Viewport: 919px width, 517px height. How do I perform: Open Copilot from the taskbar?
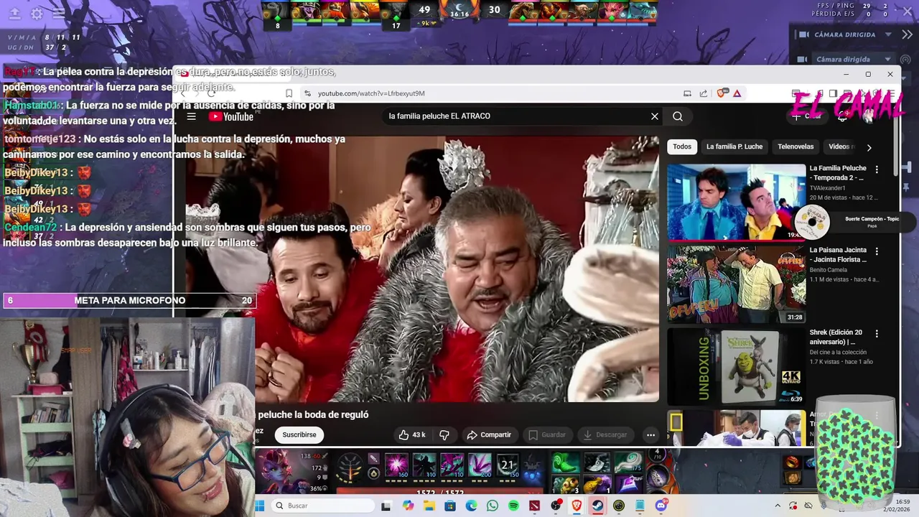[x=408, y=506]
